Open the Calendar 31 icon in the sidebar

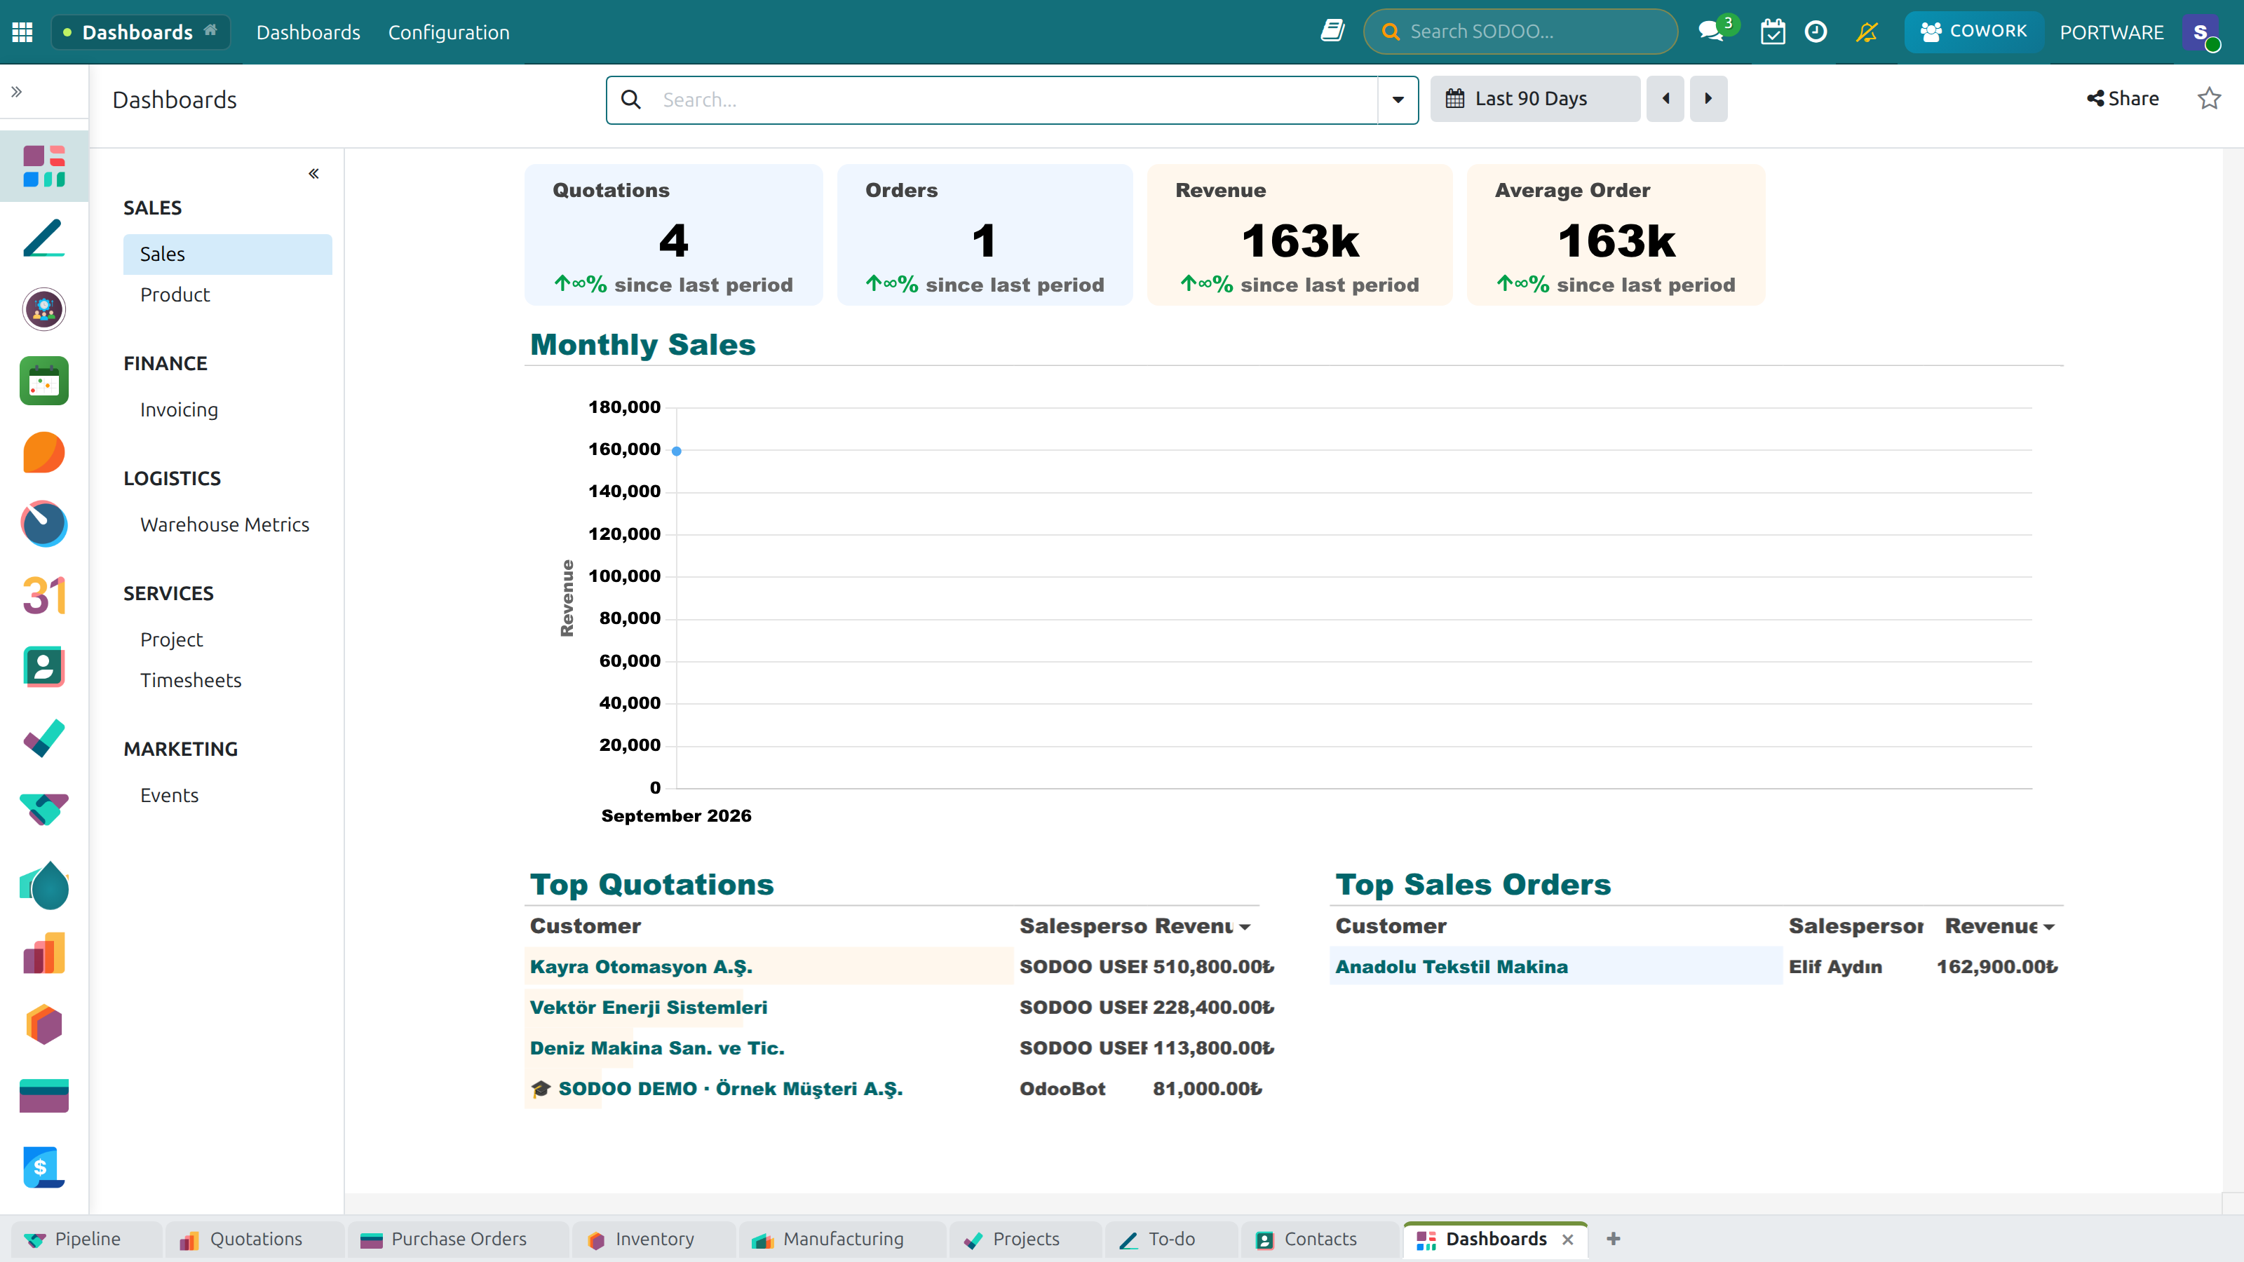pyautogui.click(x=43, y=596)
